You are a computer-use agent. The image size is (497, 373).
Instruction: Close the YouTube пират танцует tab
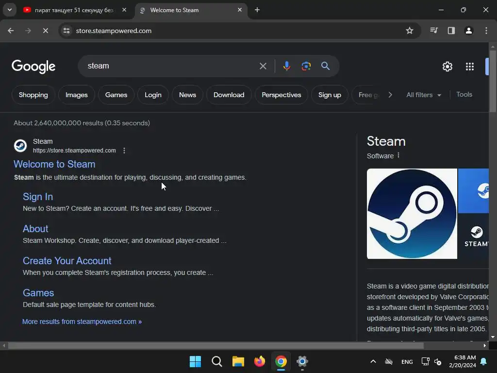124,10
